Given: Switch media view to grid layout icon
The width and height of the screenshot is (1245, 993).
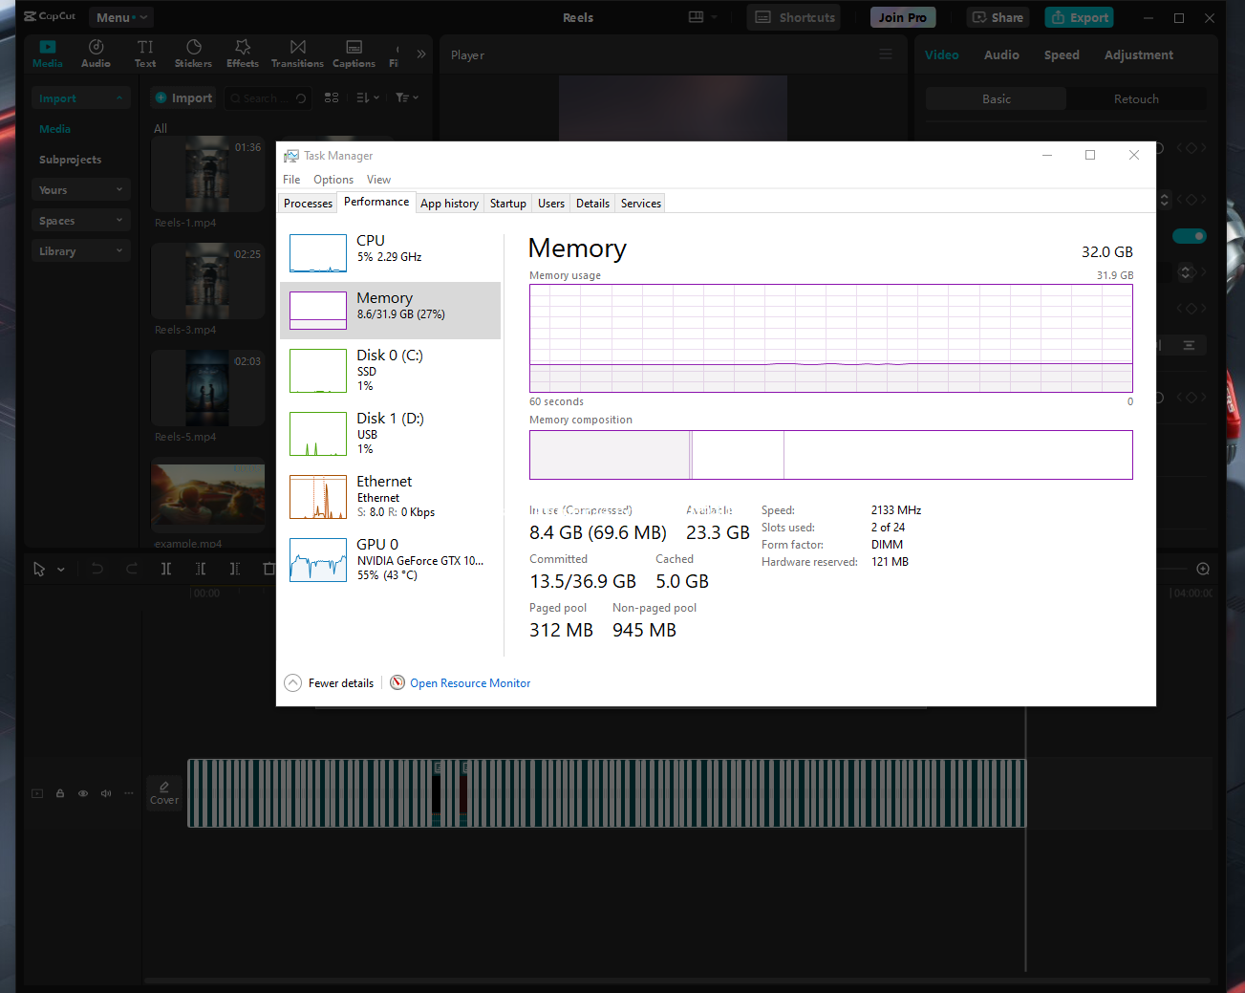Looking at the screenshot, I should tap(332, 97).
